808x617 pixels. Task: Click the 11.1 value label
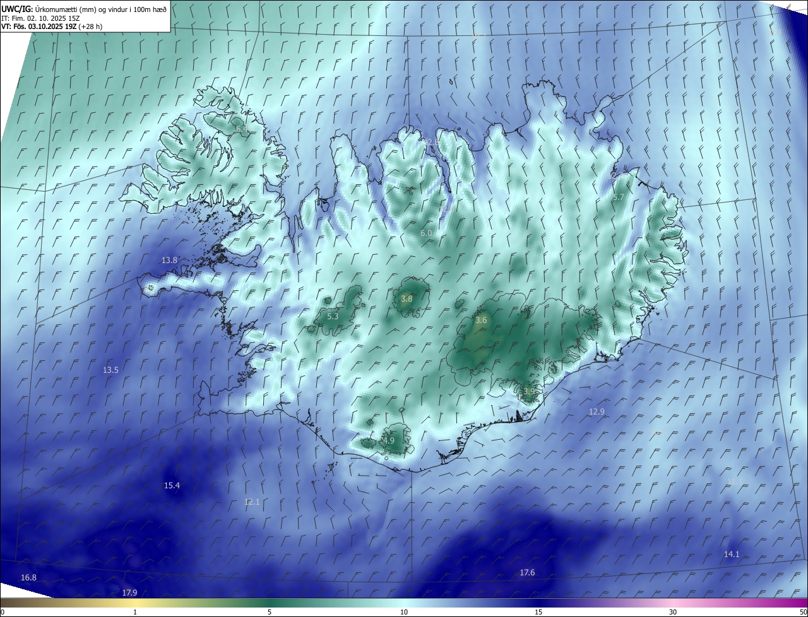click(735, 481)
